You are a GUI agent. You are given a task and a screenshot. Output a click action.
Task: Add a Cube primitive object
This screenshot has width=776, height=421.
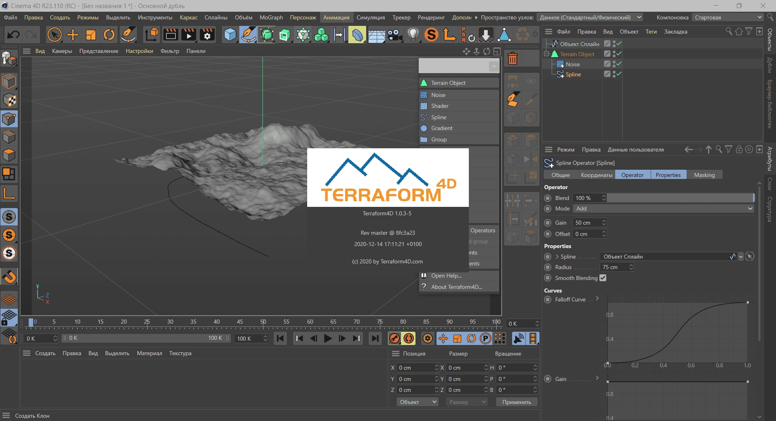tap(230, 35)
